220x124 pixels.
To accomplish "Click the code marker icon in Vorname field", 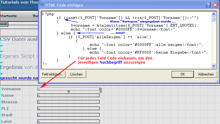I will click(x=39, y=89).
